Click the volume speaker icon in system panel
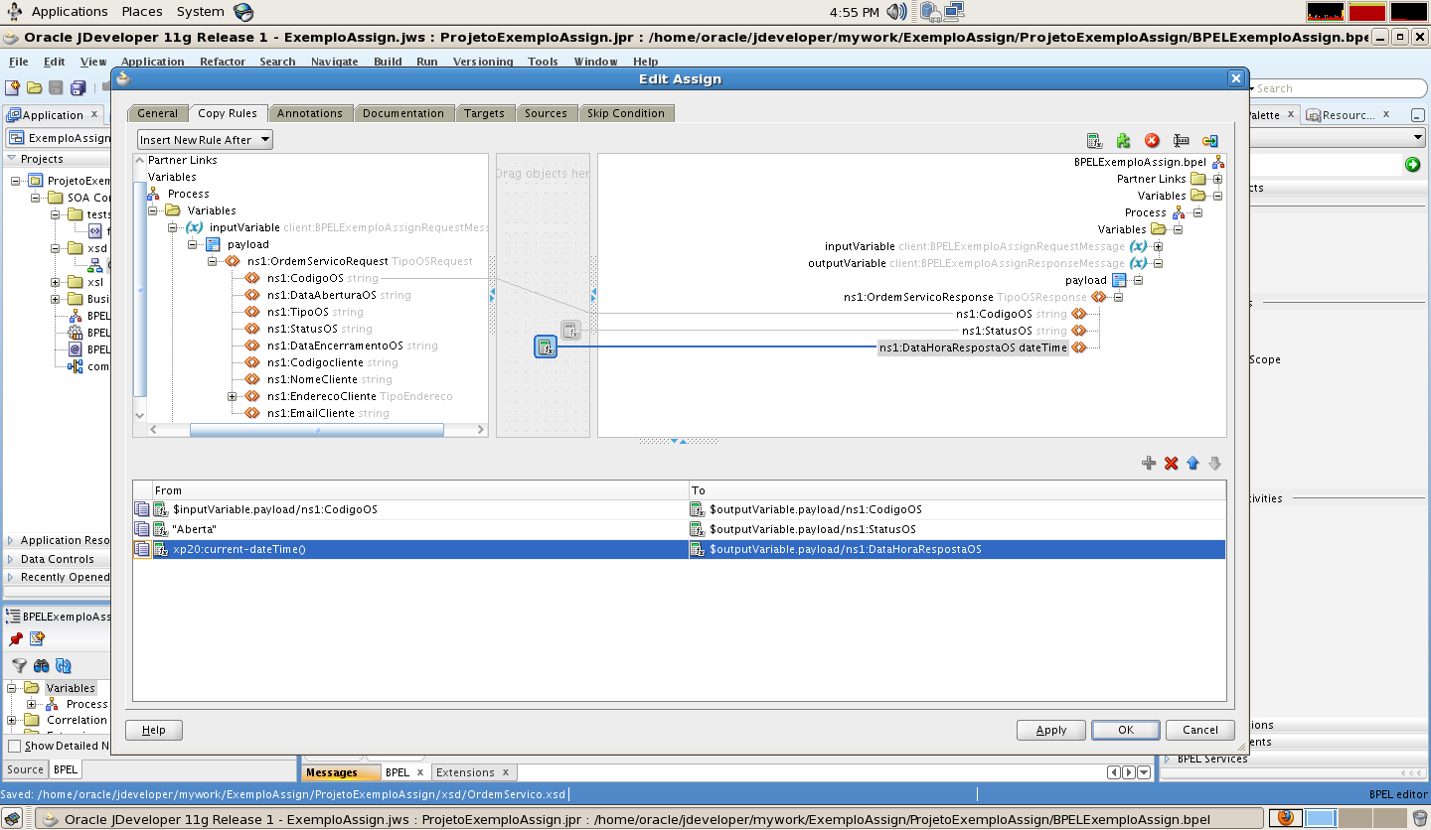Viewport: 1431px width, 830px height. pos(896,12)
